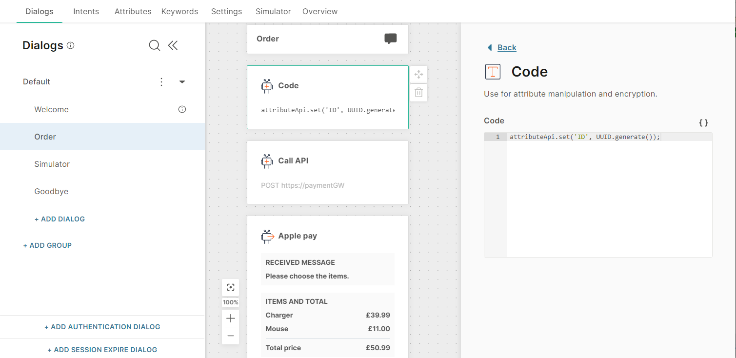Click the move handle beside Code element

(x=418, y=75)
